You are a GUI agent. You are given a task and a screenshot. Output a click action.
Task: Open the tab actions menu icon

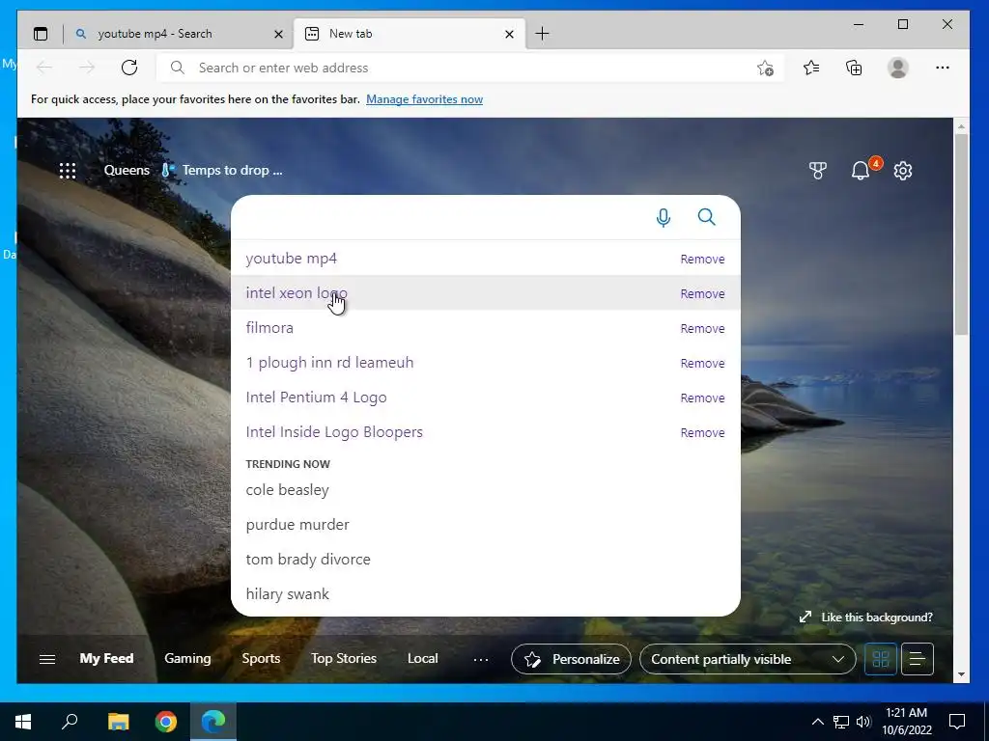point(41,34)
